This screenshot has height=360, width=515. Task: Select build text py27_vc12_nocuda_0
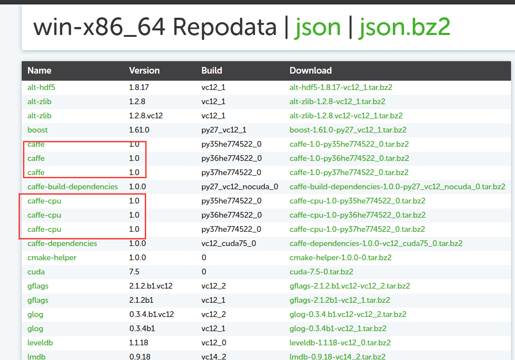[240, 187]
